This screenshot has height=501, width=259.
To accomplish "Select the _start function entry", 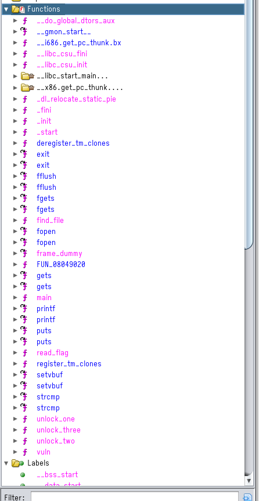I will tap(47, 132).
